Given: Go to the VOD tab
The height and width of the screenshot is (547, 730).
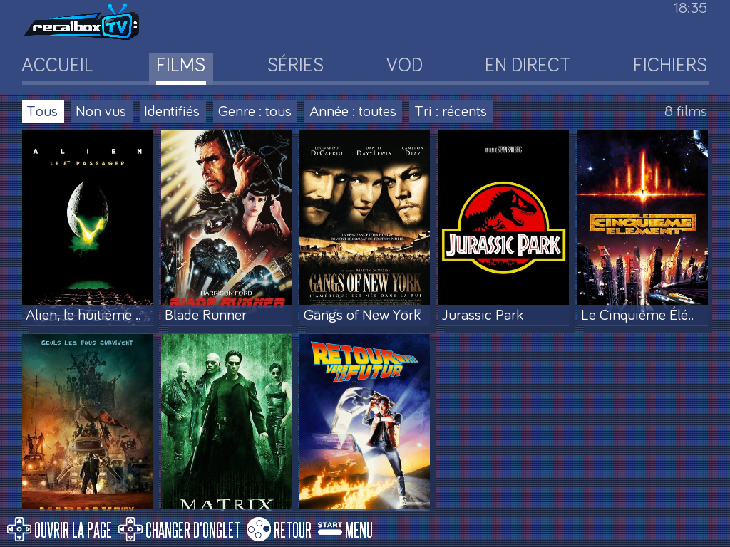Looking at the screenshot, I should pos(404,65).
